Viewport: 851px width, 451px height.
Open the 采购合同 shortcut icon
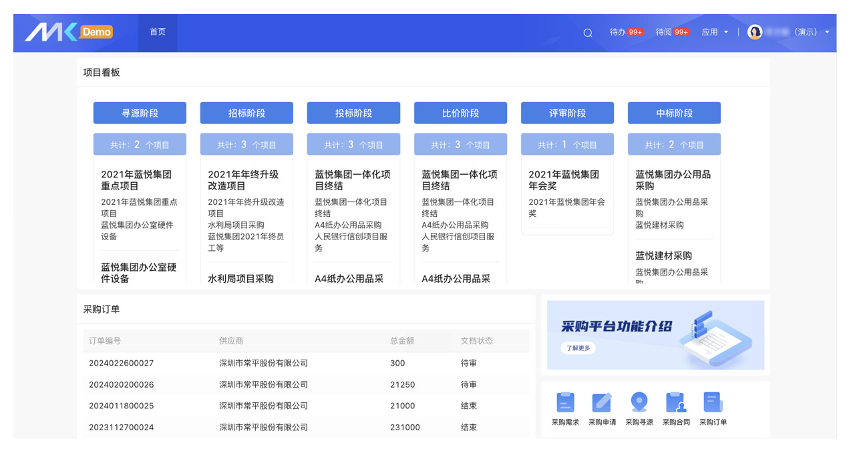(x=675, y=403)
